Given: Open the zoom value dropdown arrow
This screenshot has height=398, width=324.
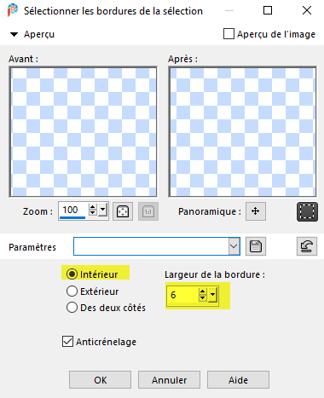Looking at the screenshot, I should click(x=102, y=211).
